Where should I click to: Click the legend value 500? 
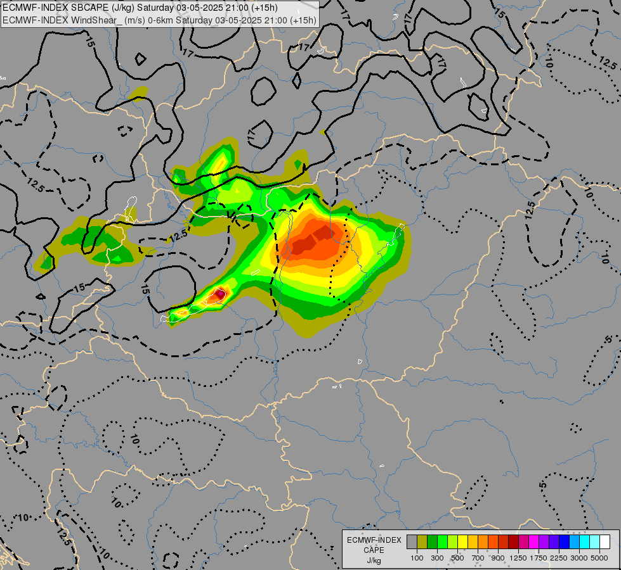tap(457, 558)
